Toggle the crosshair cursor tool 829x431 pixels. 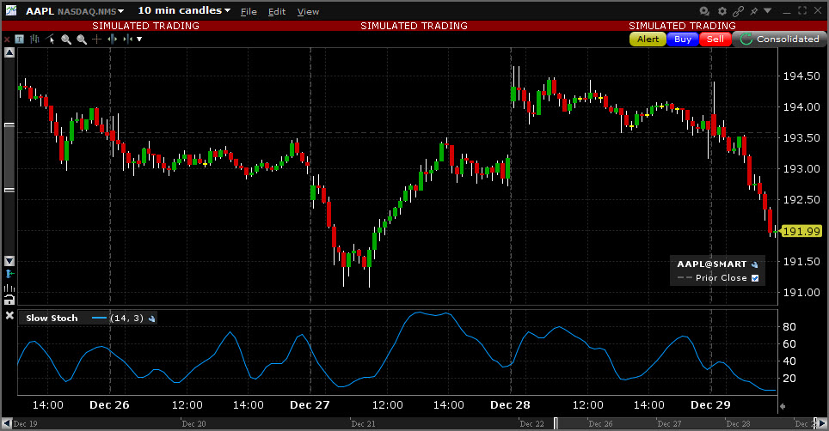click(97, 39)
